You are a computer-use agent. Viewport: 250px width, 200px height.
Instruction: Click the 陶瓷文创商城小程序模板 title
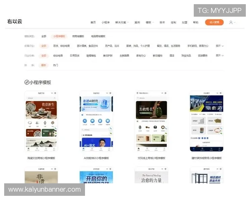[41, 158]
